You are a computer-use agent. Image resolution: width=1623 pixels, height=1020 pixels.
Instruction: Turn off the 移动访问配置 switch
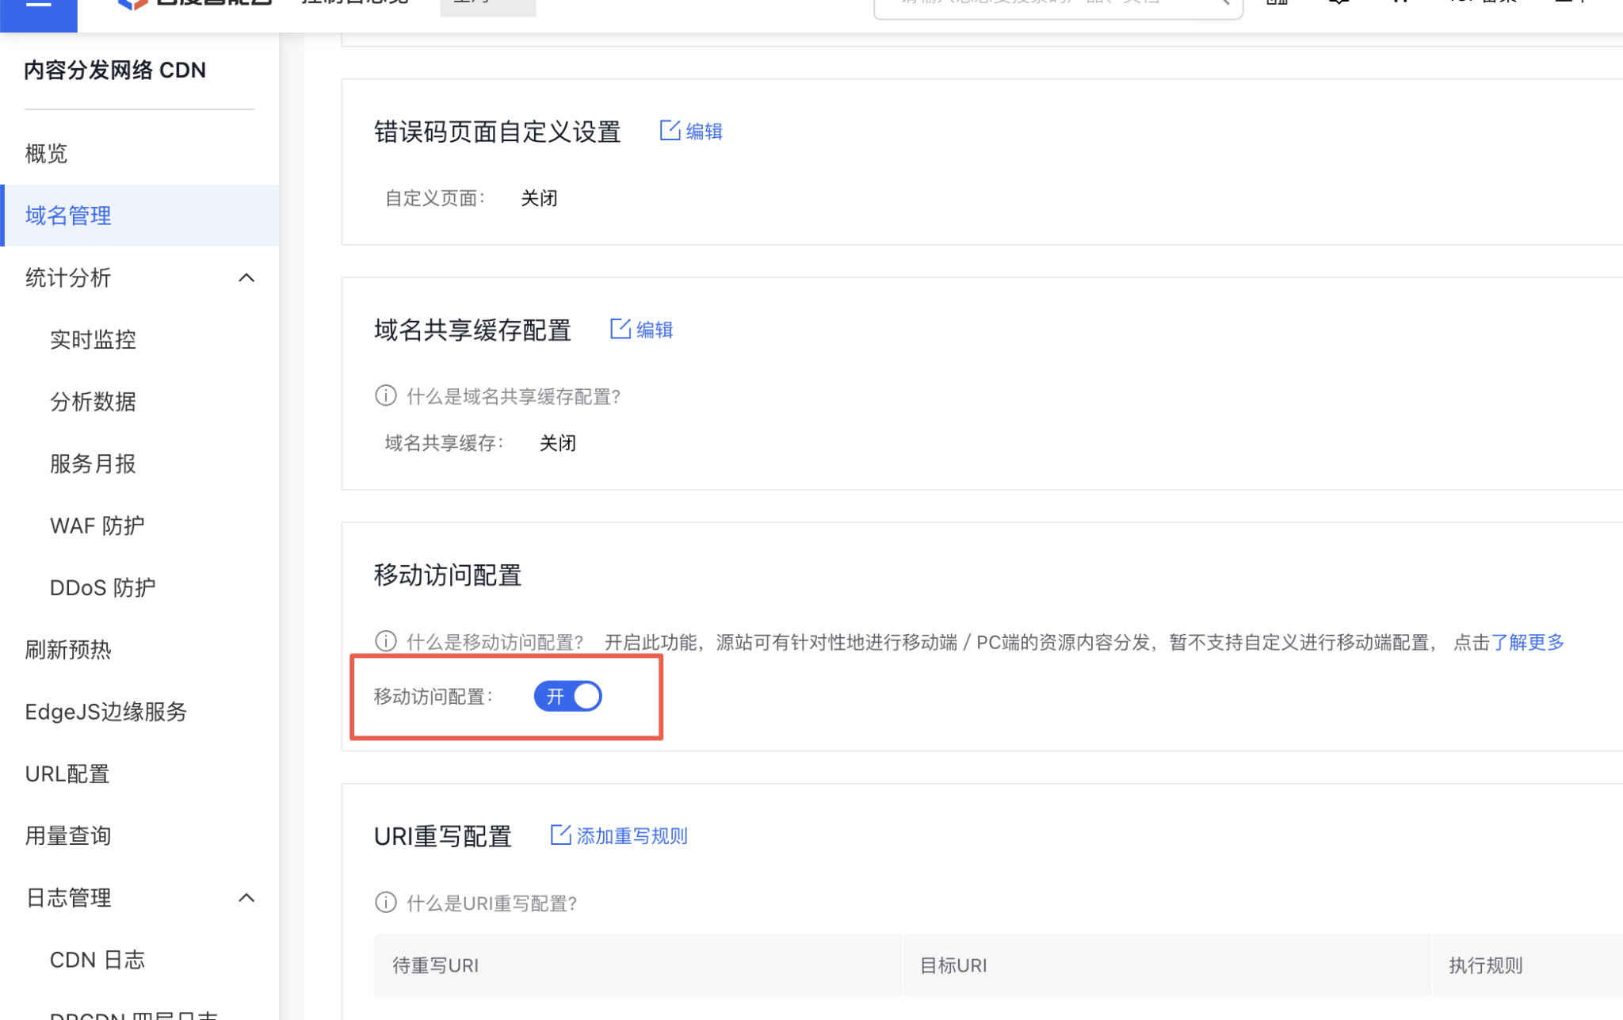click(x=567, y=697)
